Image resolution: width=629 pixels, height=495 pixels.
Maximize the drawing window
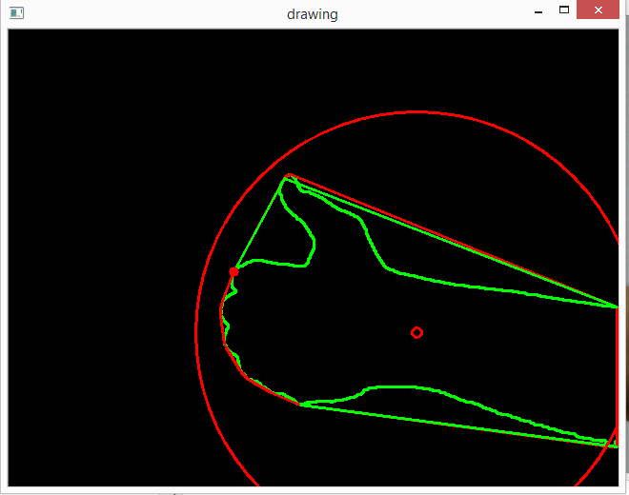(x=564, y=10)
